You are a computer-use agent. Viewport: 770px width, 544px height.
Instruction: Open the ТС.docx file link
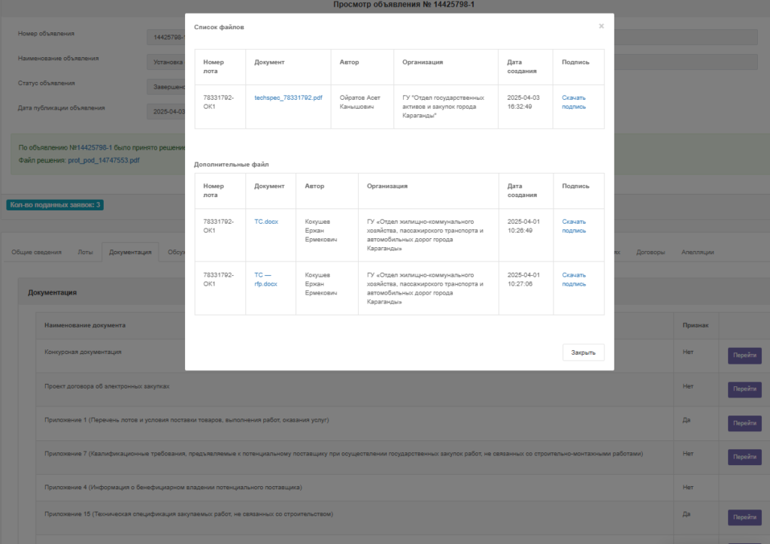tap(265, 222)
